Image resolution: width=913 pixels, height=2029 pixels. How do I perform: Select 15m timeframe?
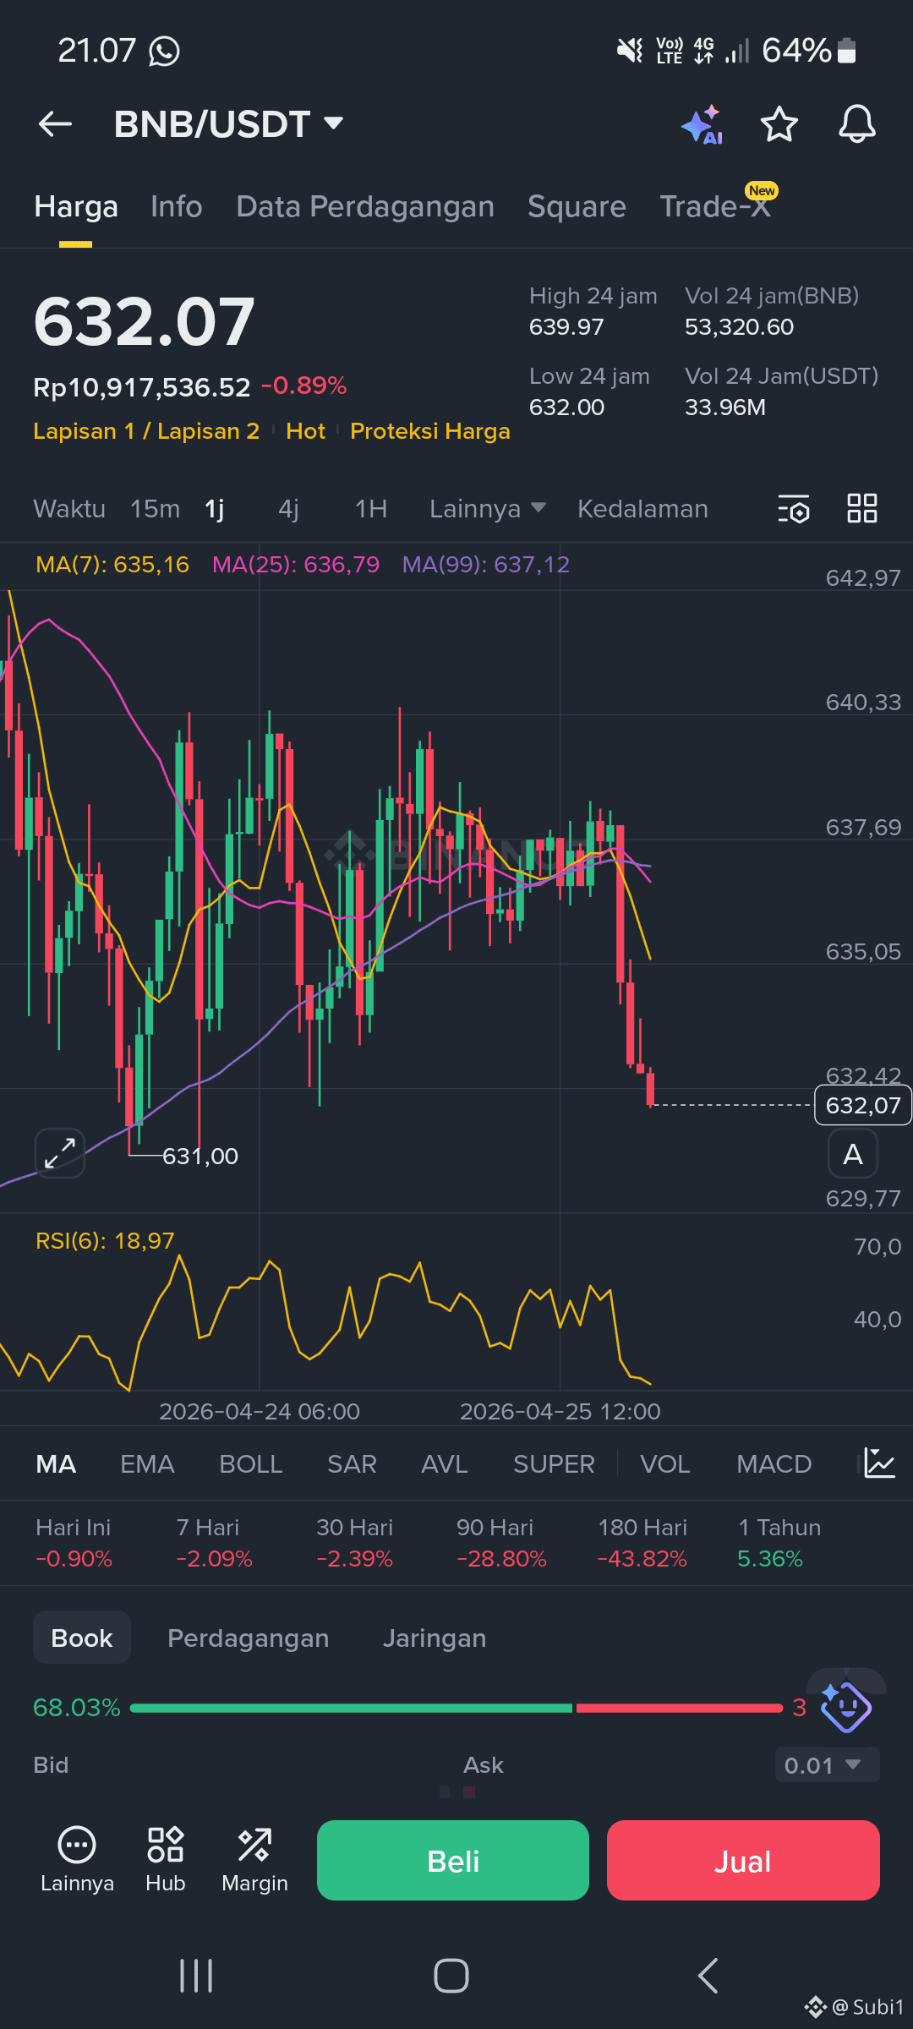coord(155,509)
